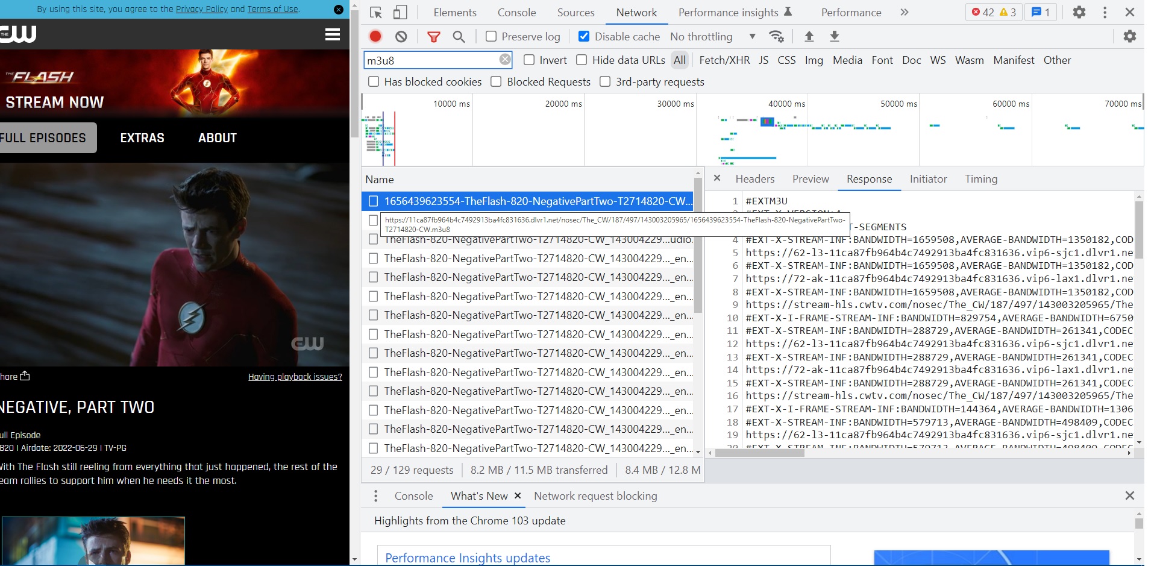Open the EXTRAS section
The image size is (1157, 566).
point(142,138)
